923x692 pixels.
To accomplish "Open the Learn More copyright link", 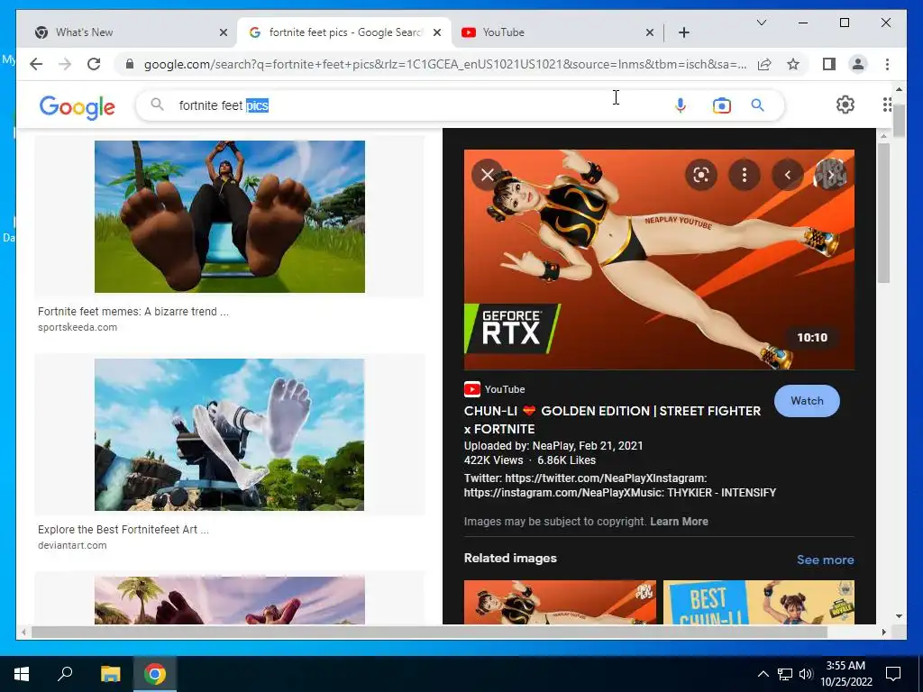I will coord(679,522).
